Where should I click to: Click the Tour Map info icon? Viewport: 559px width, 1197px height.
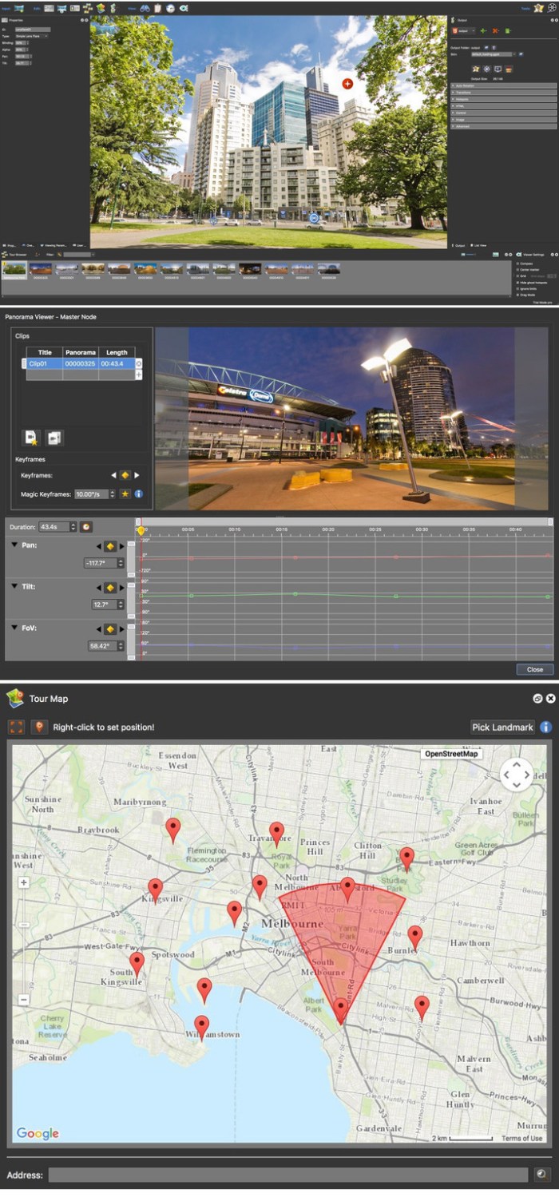point(546,727)
